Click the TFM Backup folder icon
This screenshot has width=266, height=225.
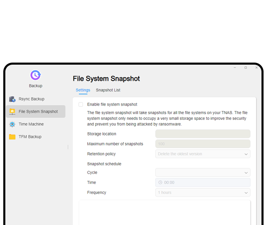12,137
